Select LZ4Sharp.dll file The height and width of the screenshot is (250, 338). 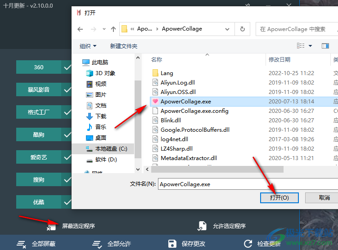click(x=172, y=148)
